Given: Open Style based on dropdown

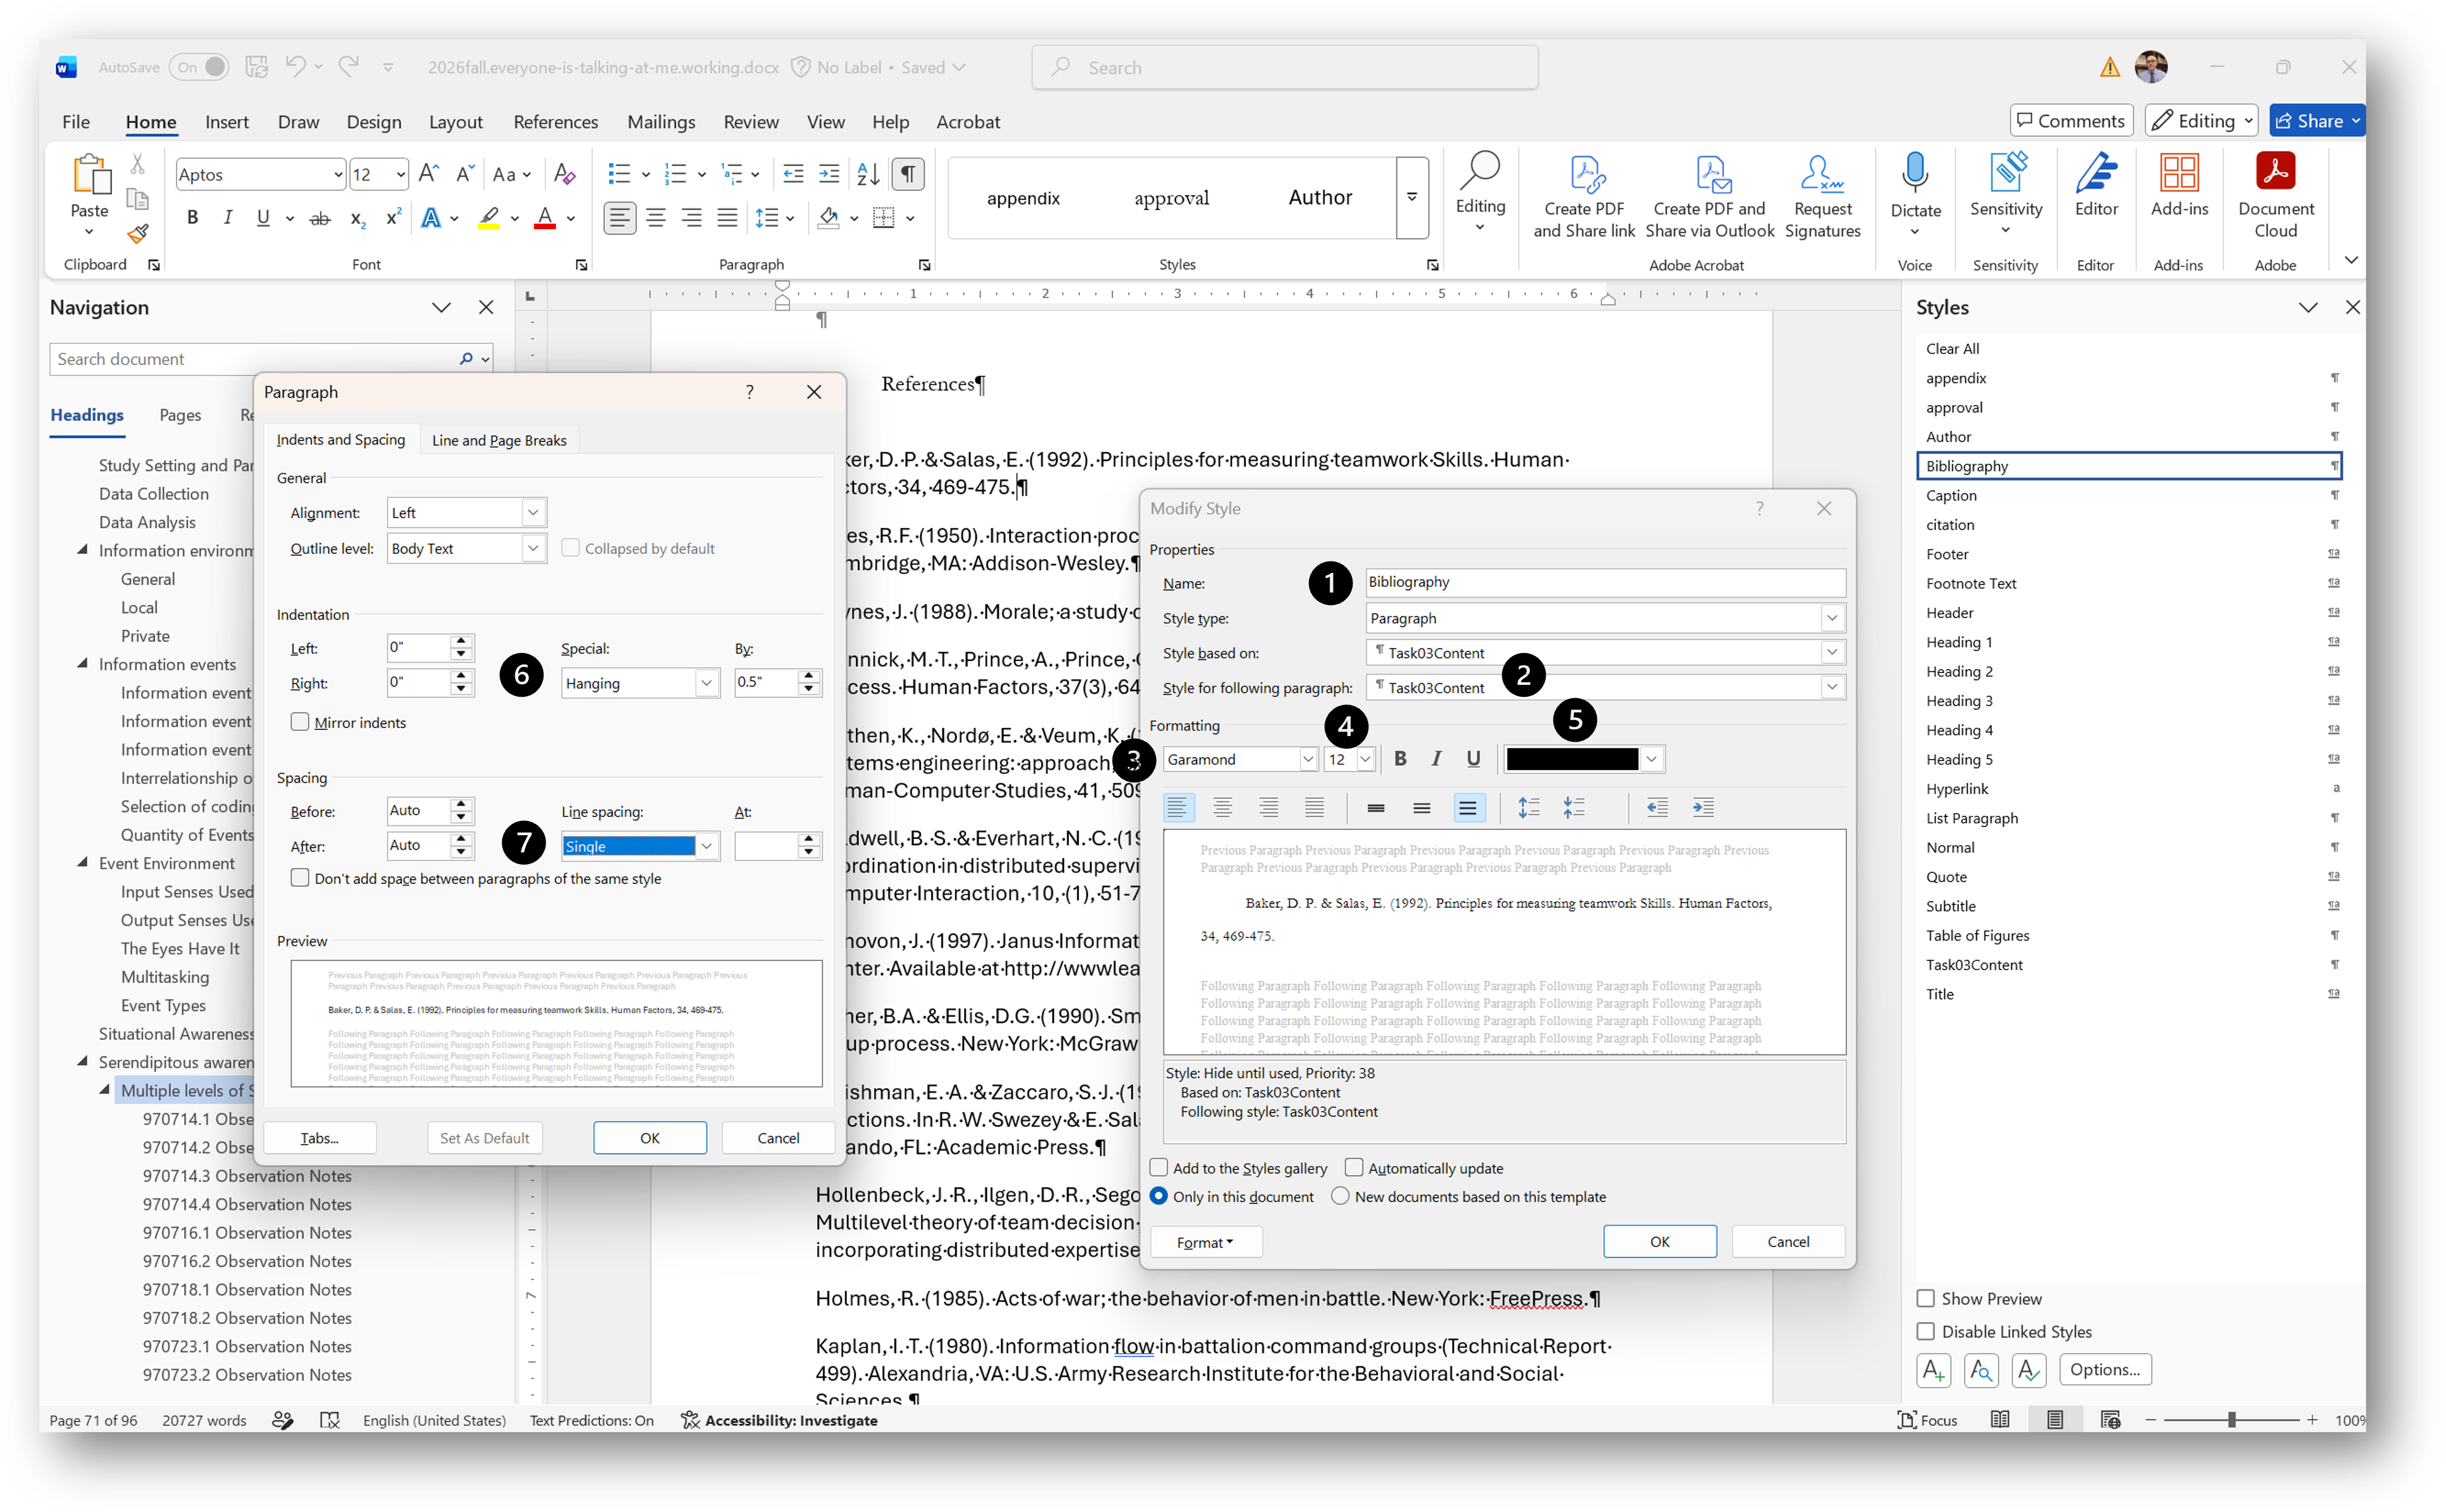Looking at the screenshot, I should pyautogui.click(x=1831, y=652).
